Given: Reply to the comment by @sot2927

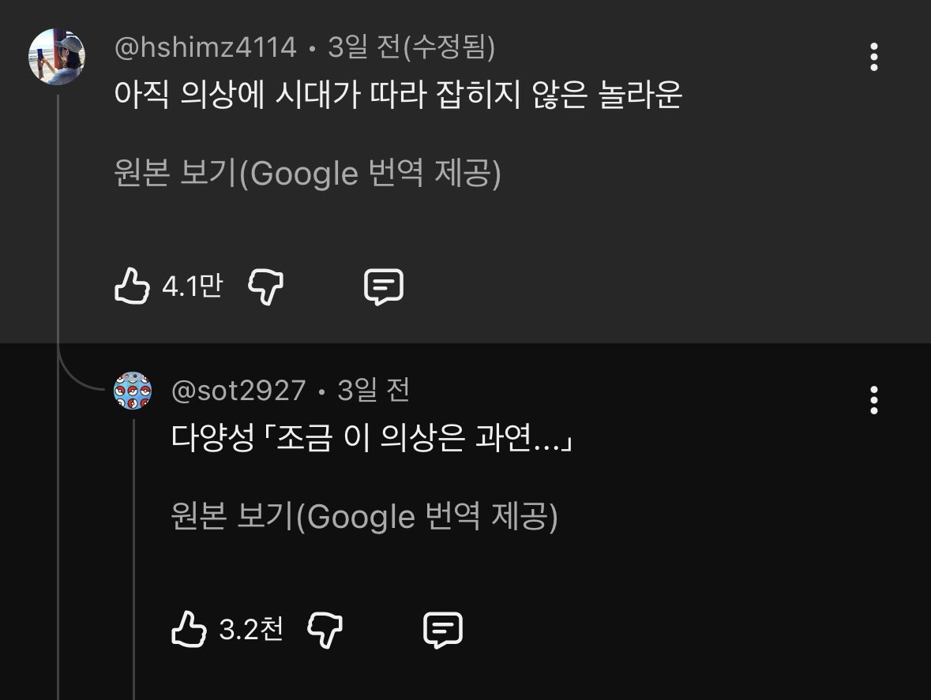Looking at the screenshot, I should click(x=443, y=630).
